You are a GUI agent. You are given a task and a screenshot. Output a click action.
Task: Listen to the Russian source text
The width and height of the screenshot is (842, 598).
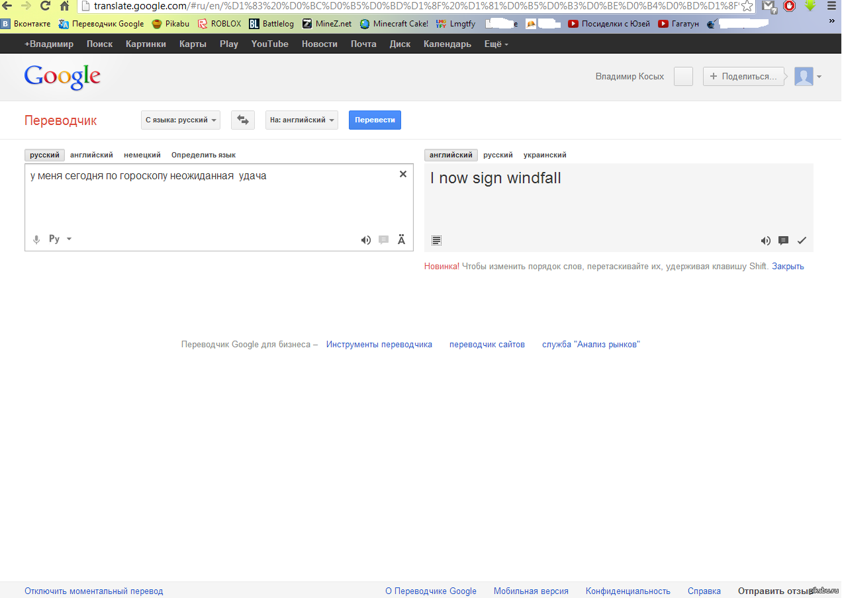tap(365, 240)
